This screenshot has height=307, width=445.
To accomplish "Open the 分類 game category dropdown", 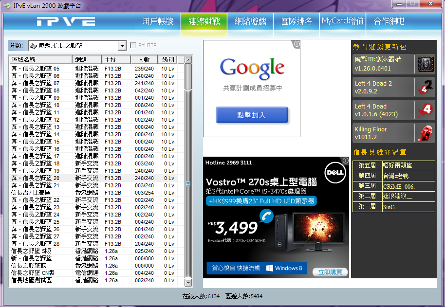I will (x=122, y=46).
